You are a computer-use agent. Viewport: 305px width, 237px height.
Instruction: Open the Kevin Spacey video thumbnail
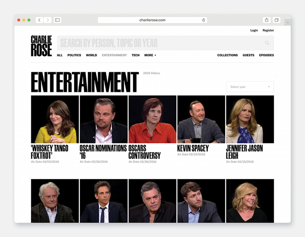(x=201, y=119)
